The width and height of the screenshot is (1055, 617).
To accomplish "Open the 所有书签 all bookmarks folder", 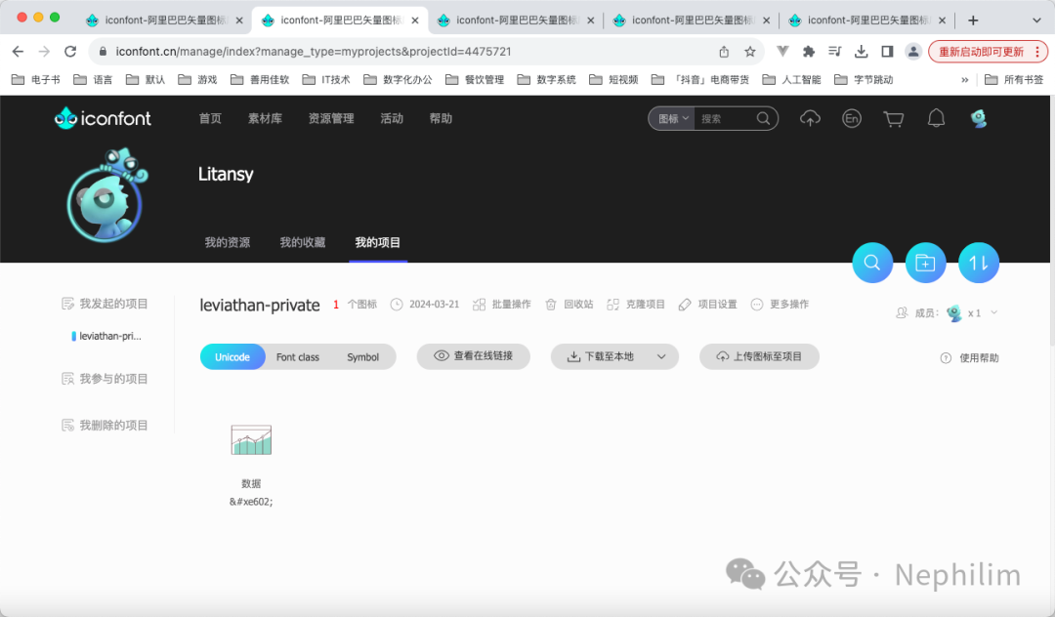I will [1014, 79].
